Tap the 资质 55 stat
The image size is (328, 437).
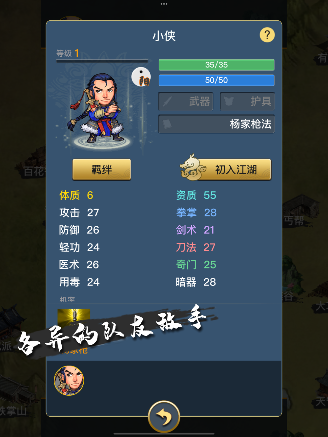pyautogui.click(x=196, y=195)
